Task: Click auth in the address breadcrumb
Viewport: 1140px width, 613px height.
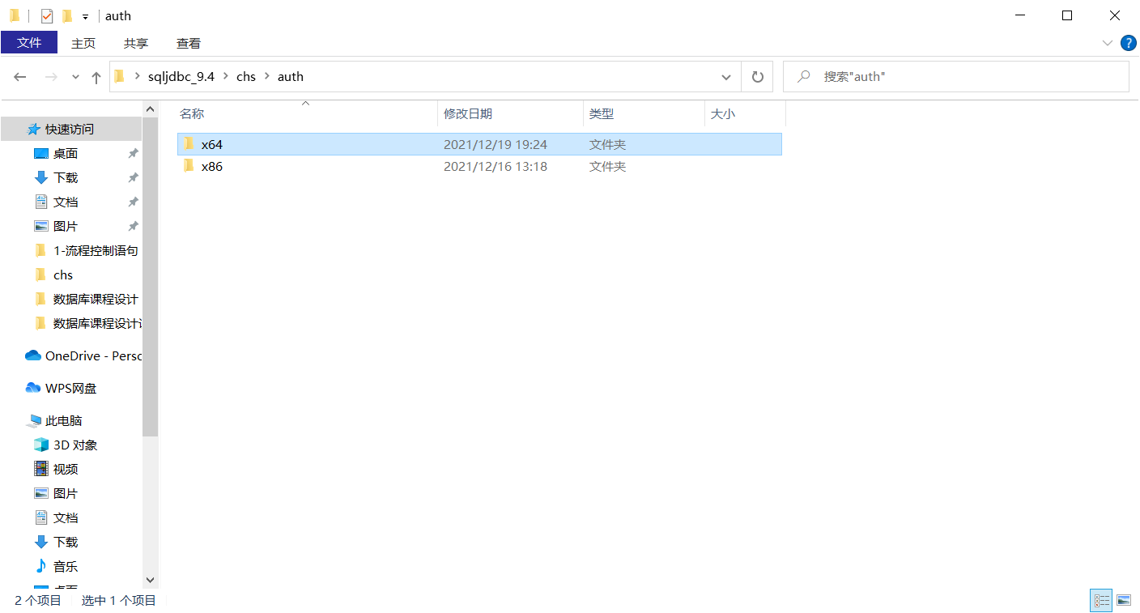Action: pyautogui.click(x=291, y=76)
